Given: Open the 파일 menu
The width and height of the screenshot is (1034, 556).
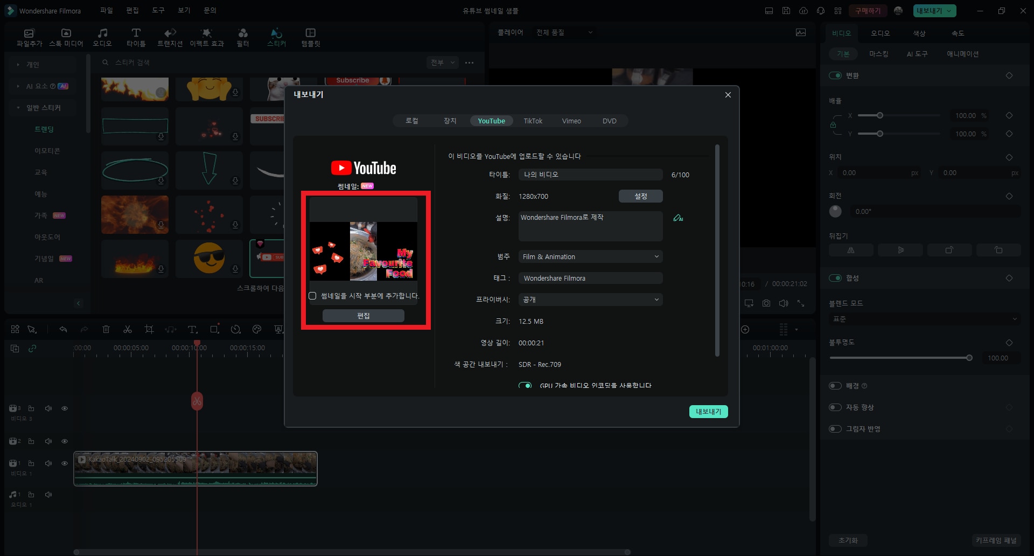Looking at the screenshot, I should 107,10.
